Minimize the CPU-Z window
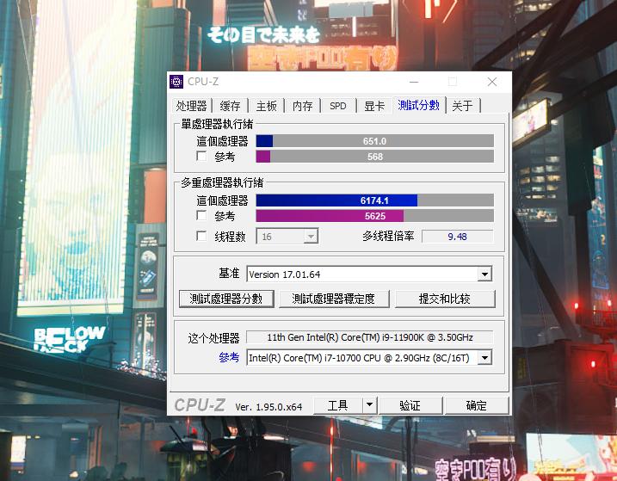This screenshot has width=617, height=481. pyautogui.click(x=414, y=82)
